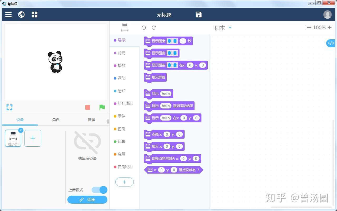Switch to the 角色 tab

(x=56, y=119)
